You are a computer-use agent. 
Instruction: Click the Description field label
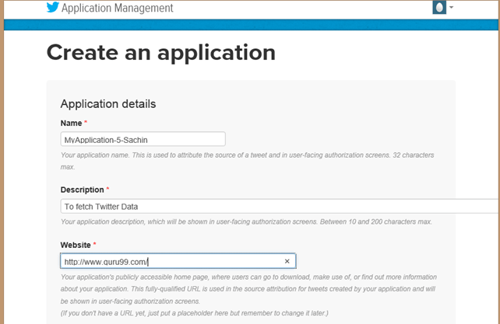83,190
